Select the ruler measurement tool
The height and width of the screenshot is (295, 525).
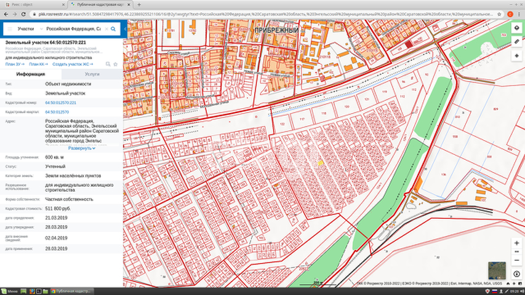point(516,41)
